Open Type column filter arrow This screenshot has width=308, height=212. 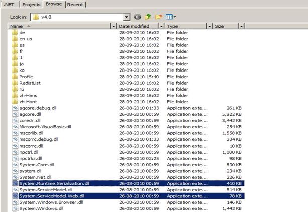209,26
